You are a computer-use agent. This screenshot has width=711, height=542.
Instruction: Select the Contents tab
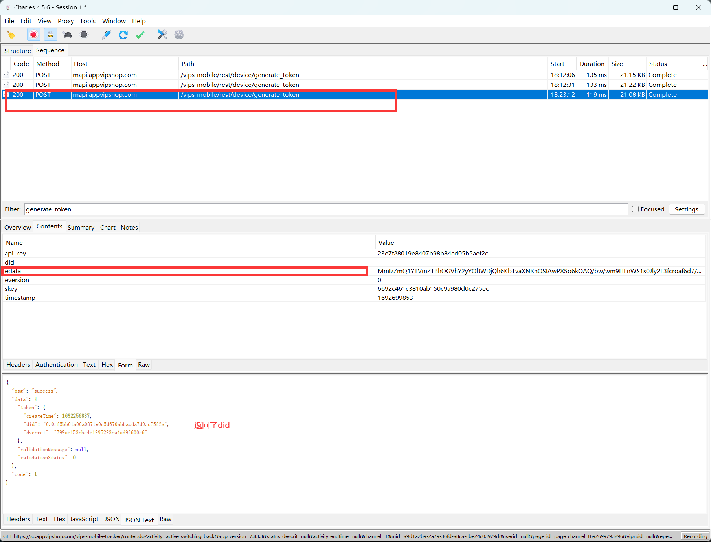(50, 226)
